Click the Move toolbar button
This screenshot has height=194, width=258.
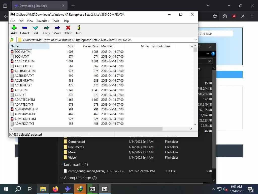[x=57, y=30]
